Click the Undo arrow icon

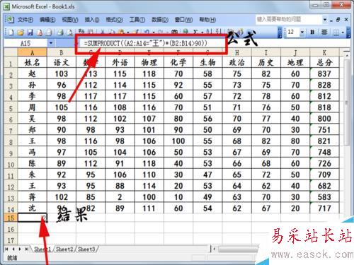click(147, 32)
